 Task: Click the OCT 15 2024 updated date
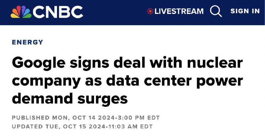(84, 126)
